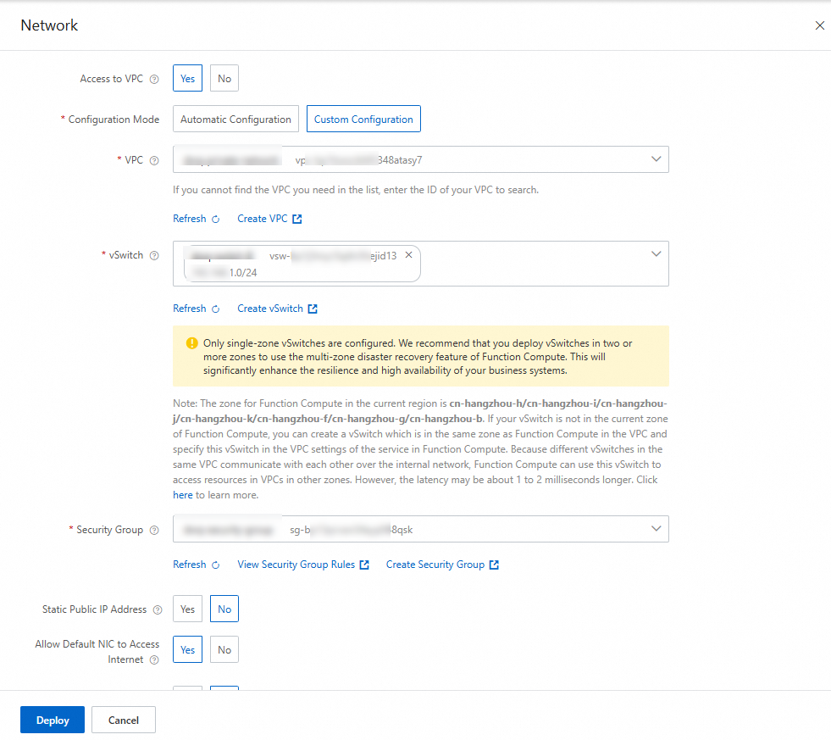This screenshot has height=740, width=831.
Task: Select No for Allow Default NIC Internet access
Action: click(224, 650)
